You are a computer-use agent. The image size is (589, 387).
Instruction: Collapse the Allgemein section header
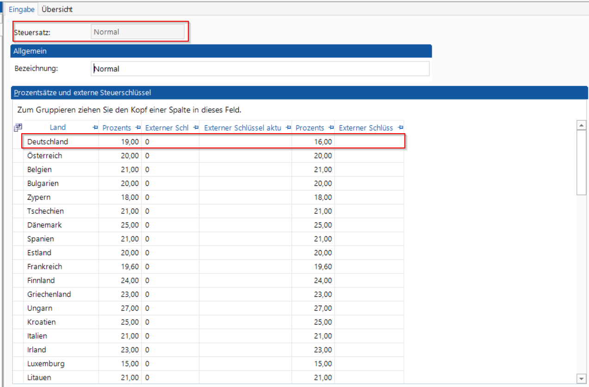[221, 51]
